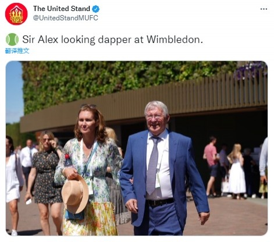Click the man in the pink shirt
274x242 pixels.
point(211,166)
